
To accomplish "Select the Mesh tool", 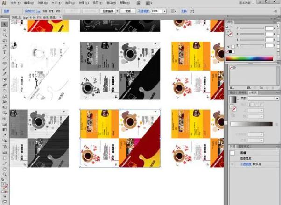I will [5, 124].
